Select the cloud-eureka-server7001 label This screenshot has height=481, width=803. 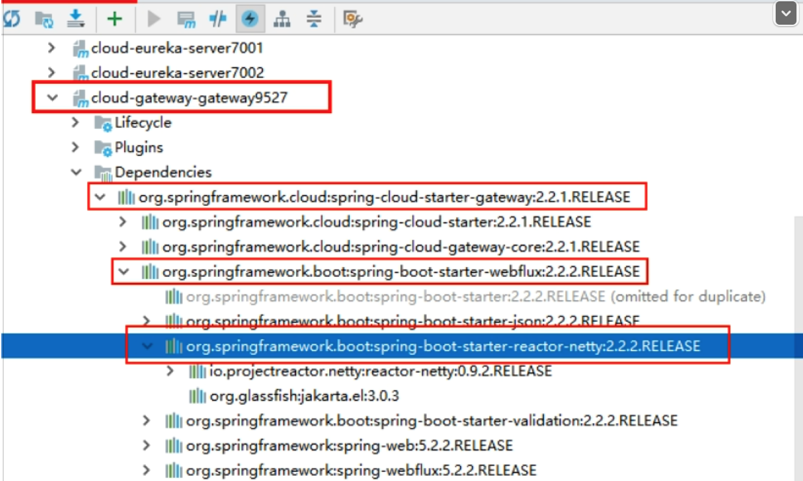(x=177, y=48)
